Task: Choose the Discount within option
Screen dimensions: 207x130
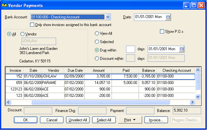Action: pos(97,59)
